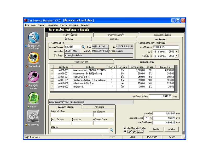
Task: Switch to หมายเหตุ tab
Action: [x=99, y=107]
